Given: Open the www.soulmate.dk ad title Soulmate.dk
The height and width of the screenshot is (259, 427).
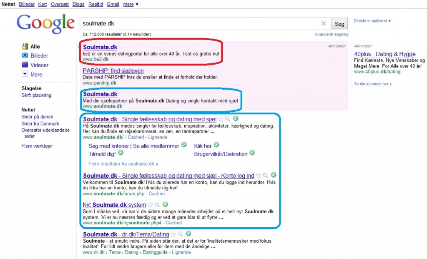Looking at the screenshot, I should 100,94.
